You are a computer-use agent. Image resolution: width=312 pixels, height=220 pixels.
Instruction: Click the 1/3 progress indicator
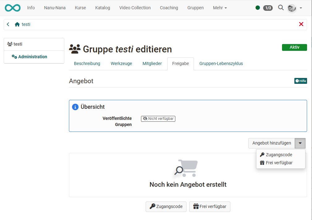pyautogui.click(x=268, y=8)
